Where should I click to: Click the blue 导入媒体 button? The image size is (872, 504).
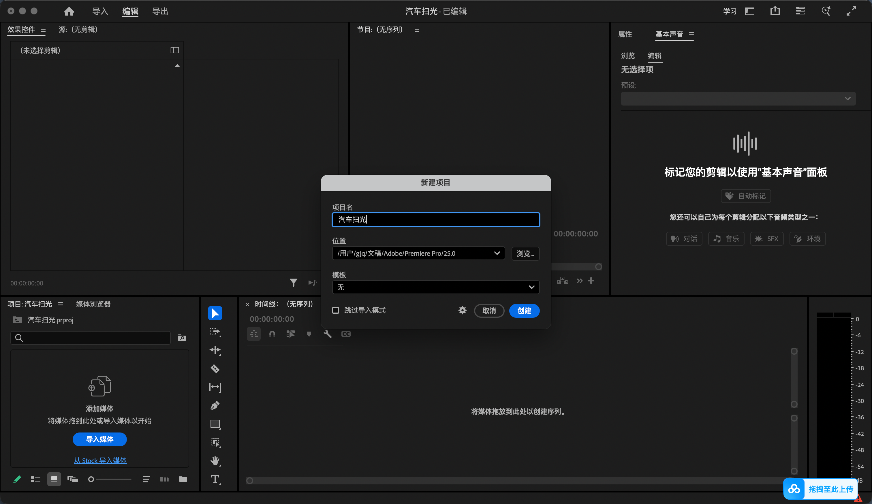(x=100, y=439)
